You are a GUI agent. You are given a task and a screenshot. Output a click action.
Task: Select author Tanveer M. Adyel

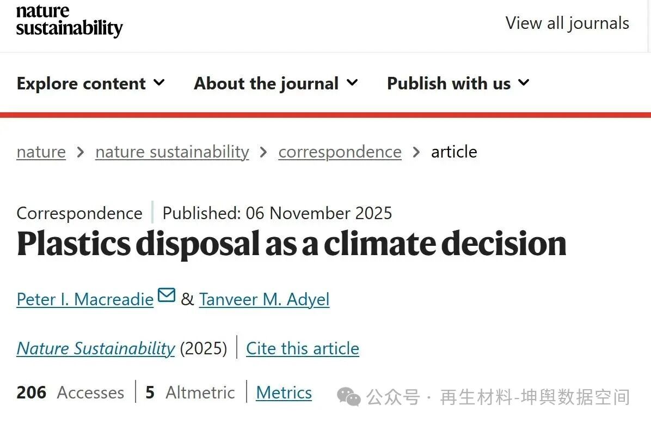(x=265, y=299)
